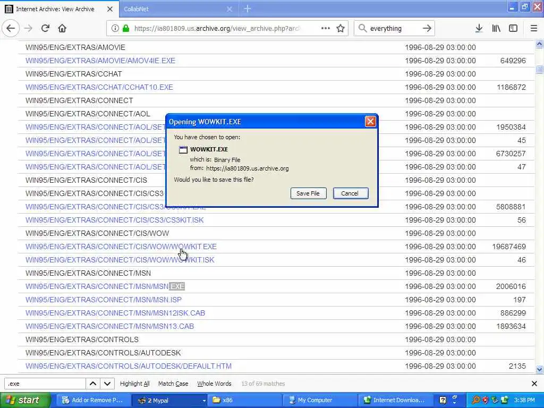Click the search box containing everything
544x408 pixels.
(x=394, y=29)
